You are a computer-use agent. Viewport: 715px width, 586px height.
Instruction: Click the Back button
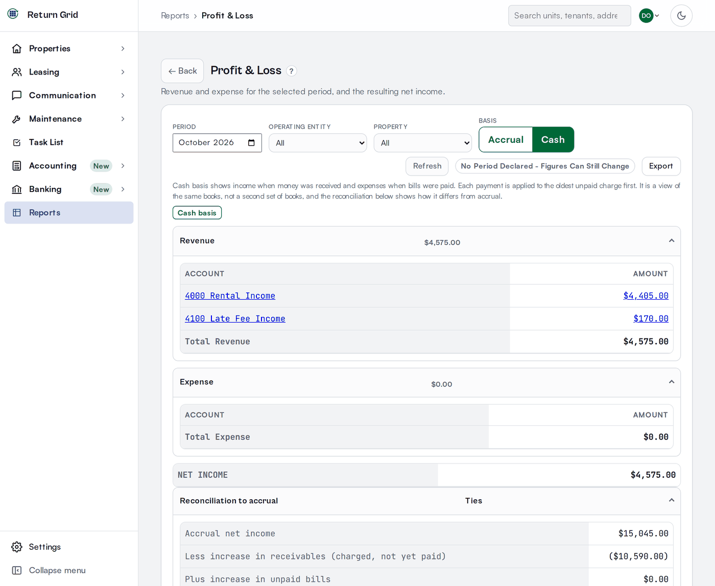coord(182,71)
